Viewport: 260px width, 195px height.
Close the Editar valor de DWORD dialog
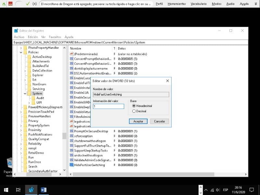[x=167, y=81]
